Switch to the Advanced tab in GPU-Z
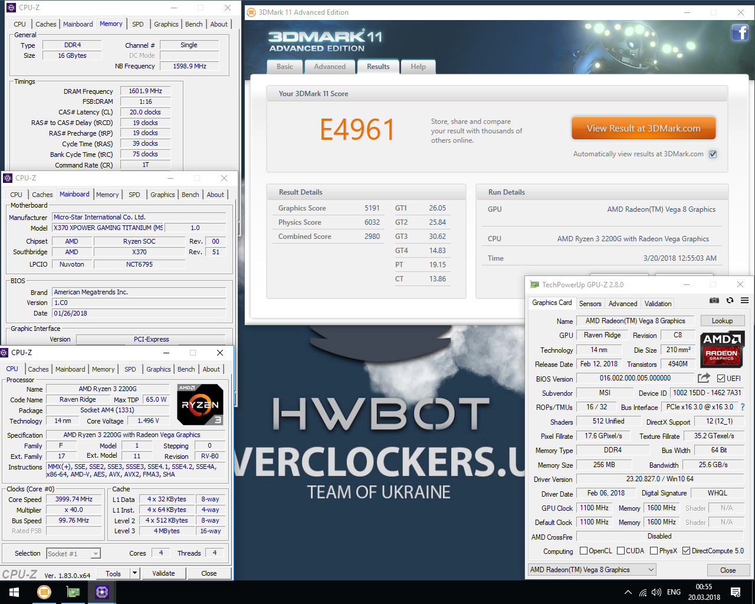 coord(623,304)
